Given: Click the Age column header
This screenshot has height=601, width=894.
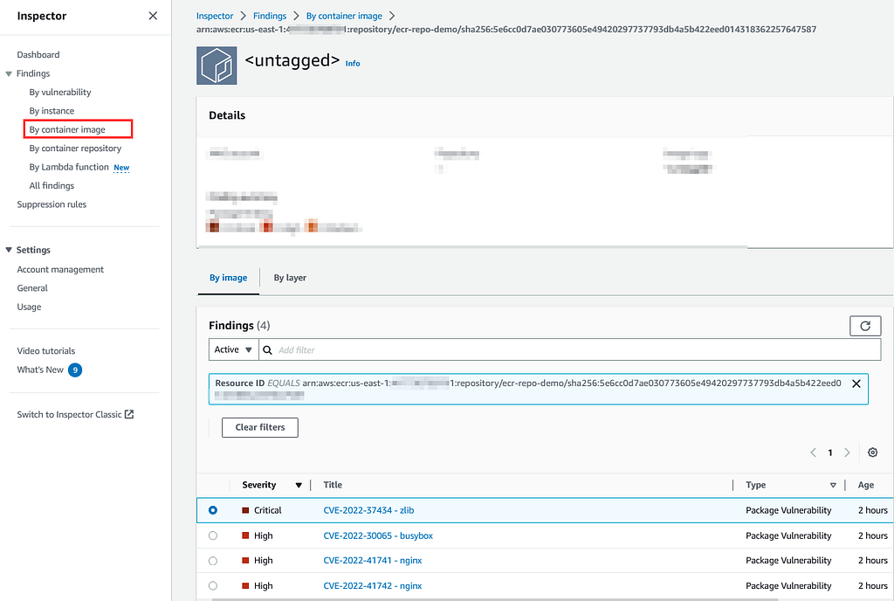Looking at the screenshot, I should (865, 485).
